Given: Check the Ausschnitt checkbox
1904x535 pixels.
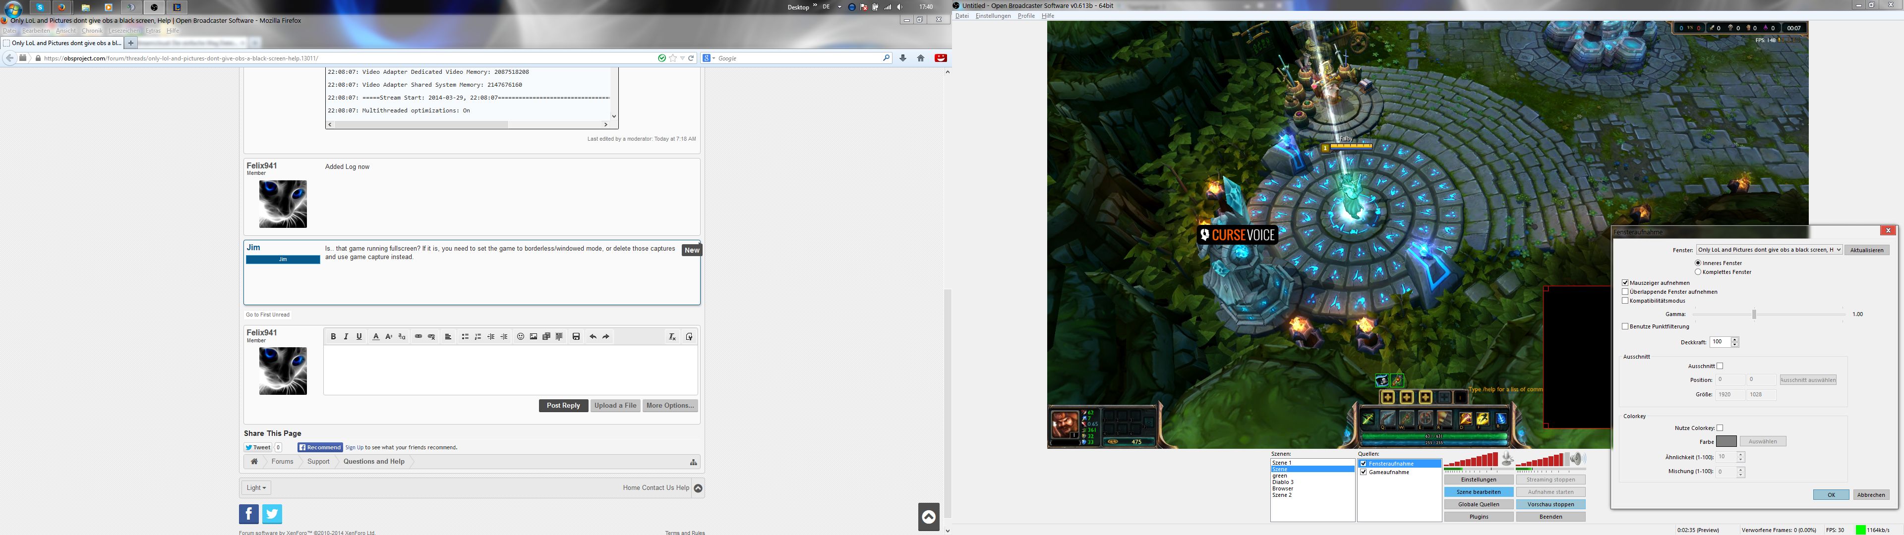Looking at the screenshot, I should (1720, 367).
